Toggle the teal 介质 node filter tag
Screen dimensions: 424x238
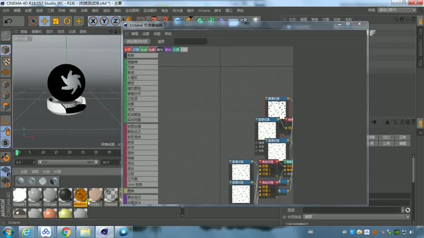point(176,50)
